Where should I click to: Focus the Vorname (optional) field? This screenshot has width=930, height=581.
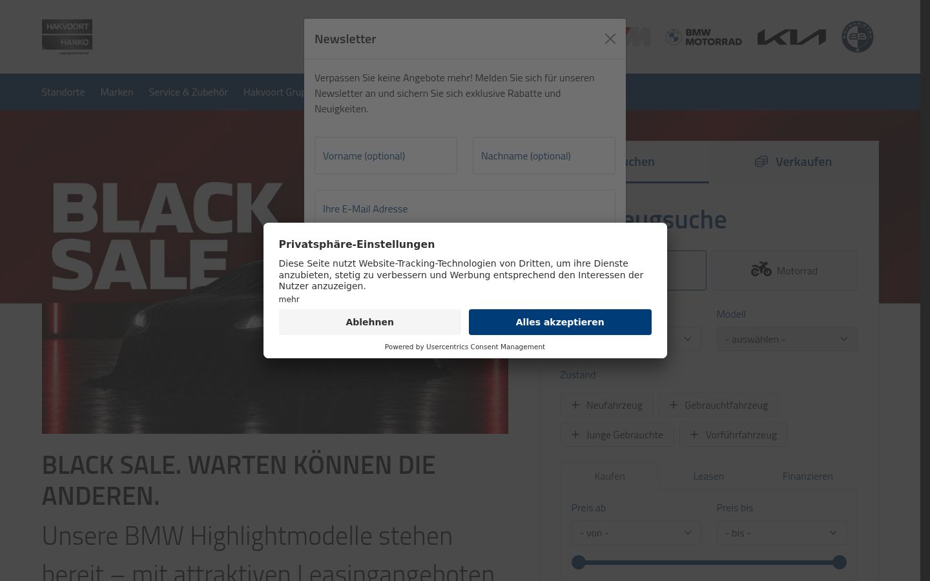coord(386,156)
